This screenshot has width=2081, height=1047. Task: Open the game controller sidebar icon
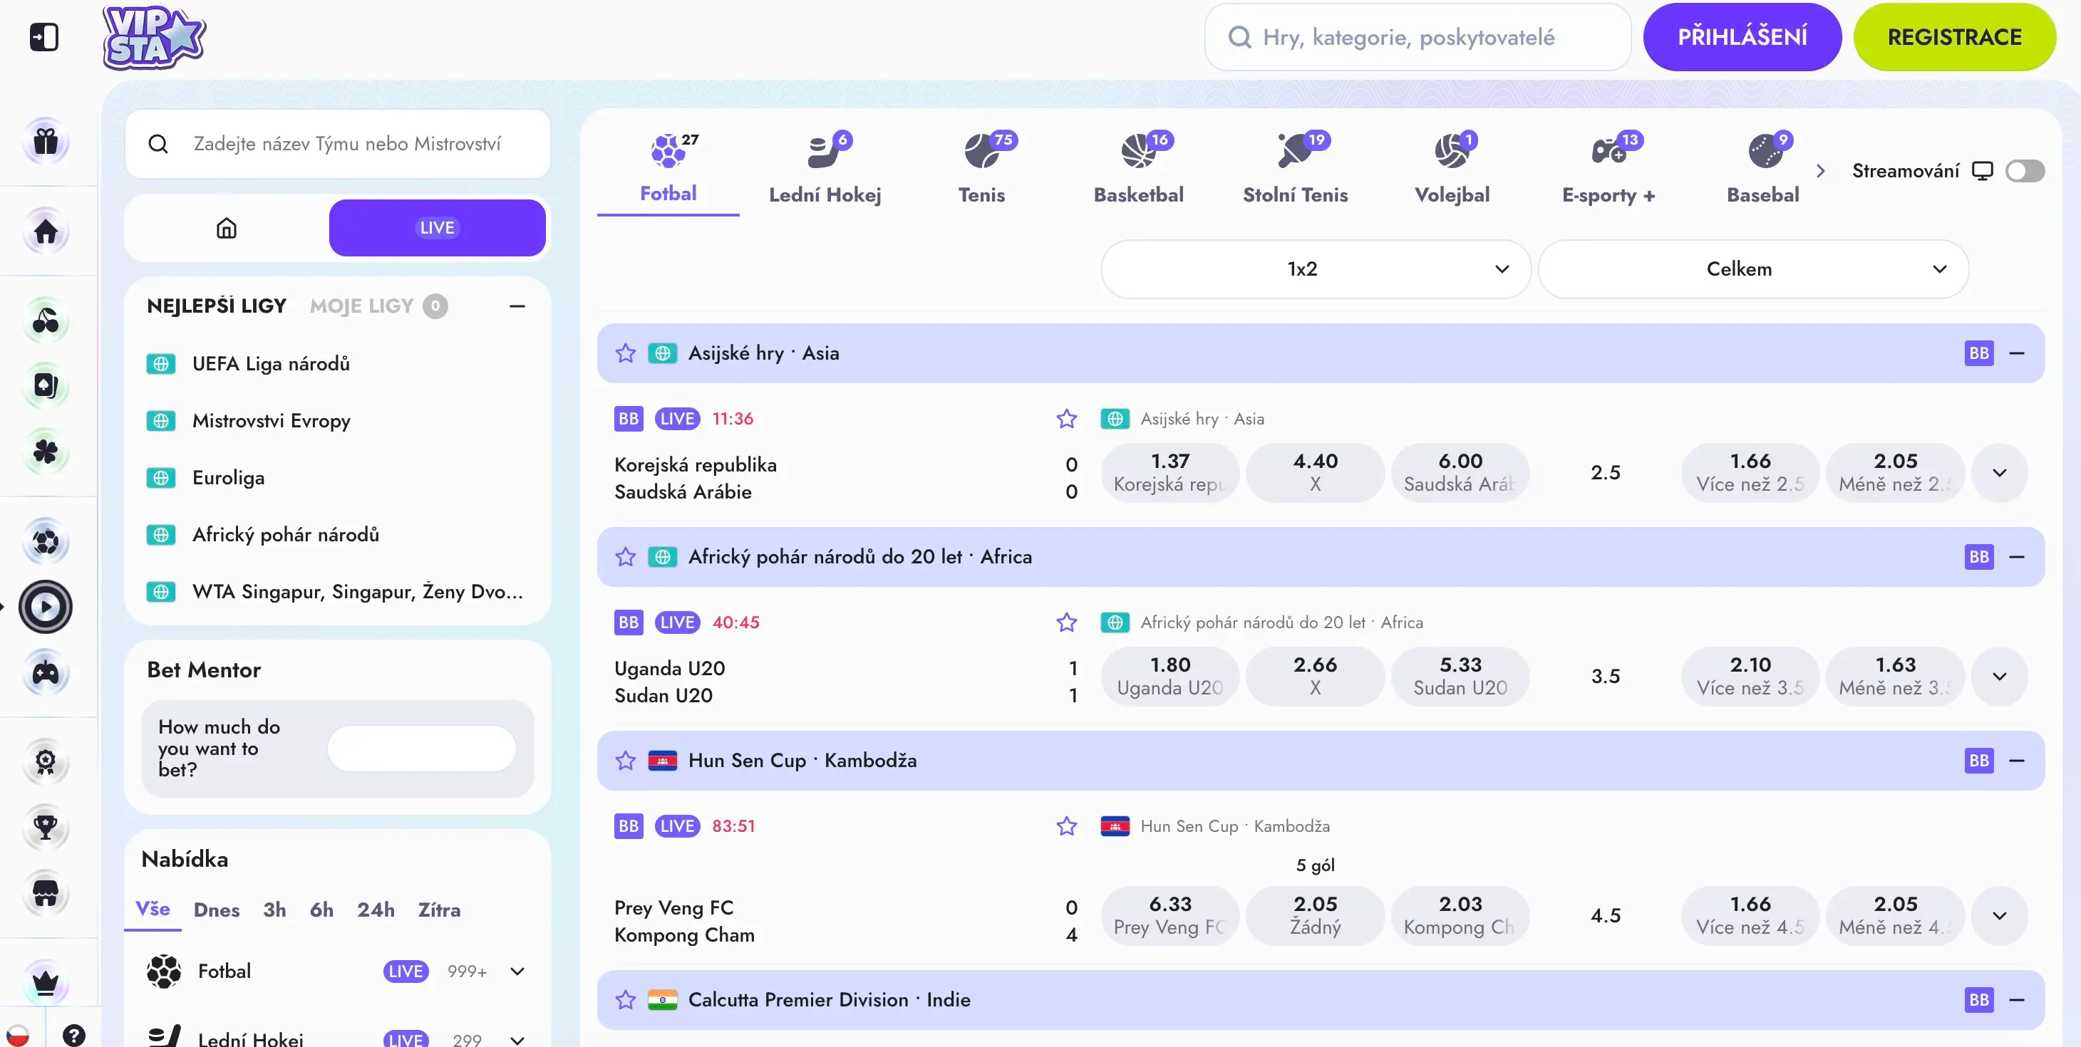coord(46,673)
